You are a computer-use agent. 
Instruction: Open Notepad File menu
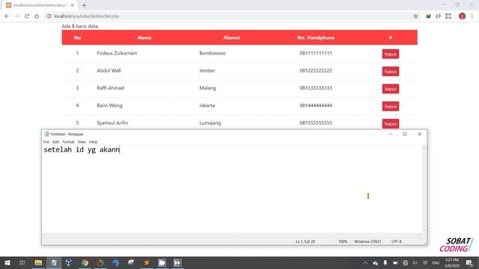(x=46, y=142)
